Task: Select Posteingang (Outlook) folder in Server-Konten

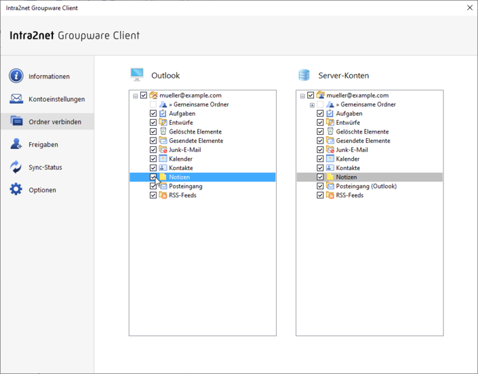Action: tap(366, 186)
